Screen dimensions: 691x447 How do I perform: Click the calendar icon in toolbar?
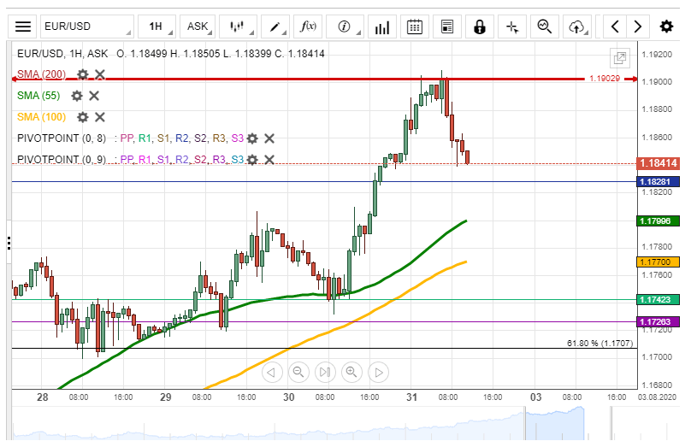(415, 26)
